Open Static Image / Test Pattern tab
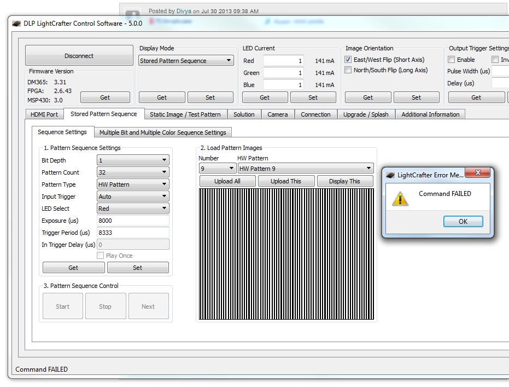509x387 pixels. pyautogui.click(x=185, y=114)
